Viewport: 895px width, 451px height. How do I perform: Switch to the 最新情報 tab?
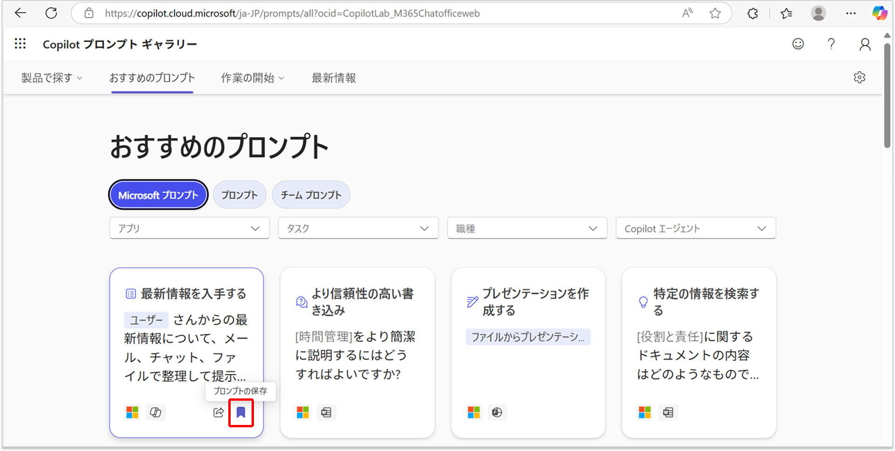[333, 78]
